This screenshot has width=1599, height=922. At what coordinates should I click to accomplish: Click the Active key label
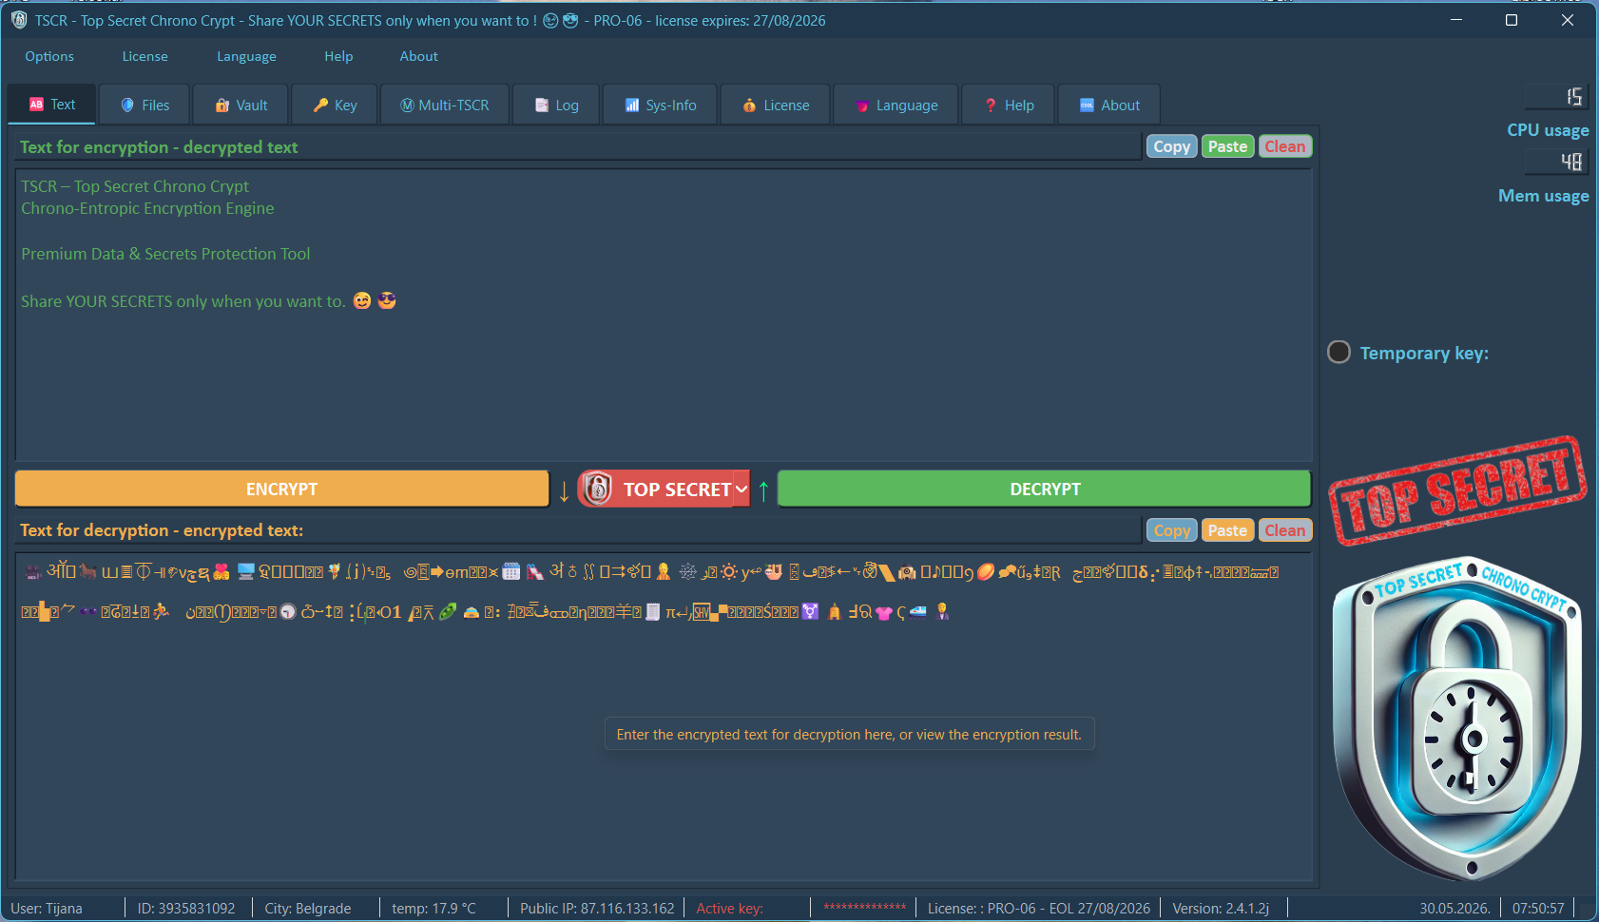click(729, 909)
